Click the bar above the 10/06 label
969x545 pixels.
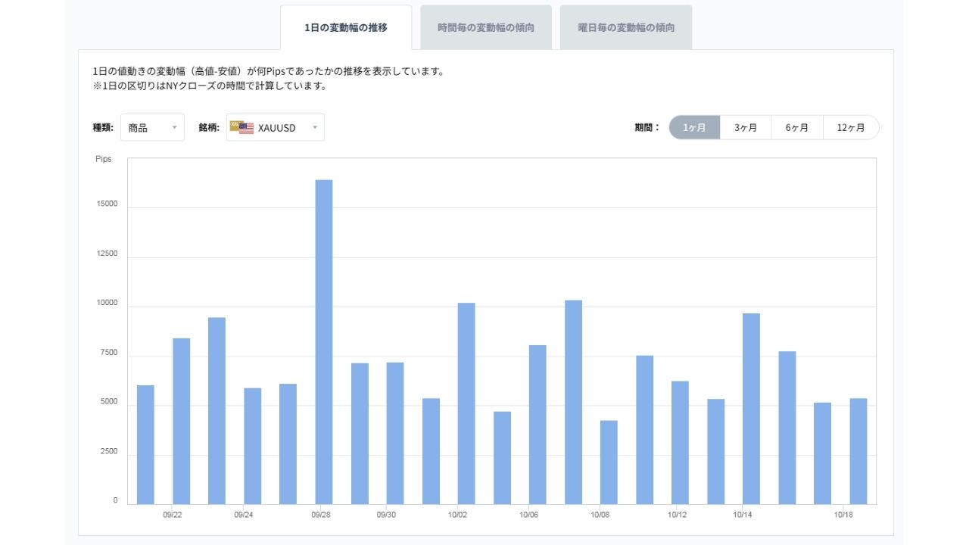click(x=537, y=425)
